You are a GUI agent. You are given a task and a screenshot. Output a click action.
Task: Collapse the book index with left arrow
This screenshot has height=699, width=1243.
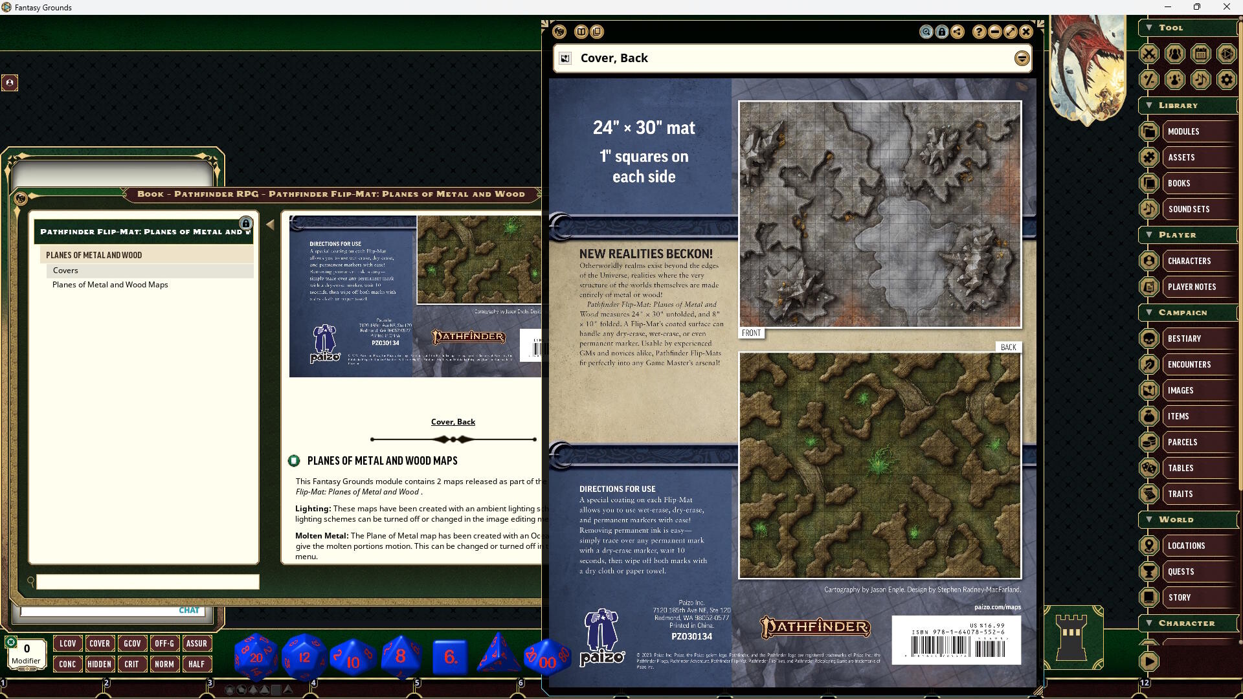click(x=270, y=225)
